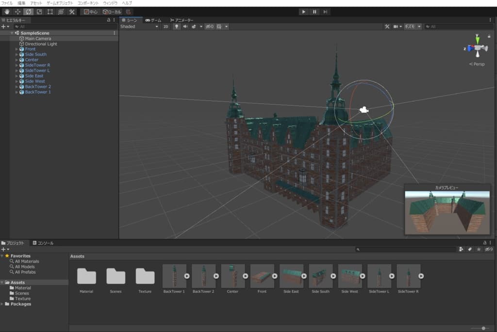Select the Rotate tool
Image resolution: width=497 pixels, height=332 pixels.
point(29,12)
